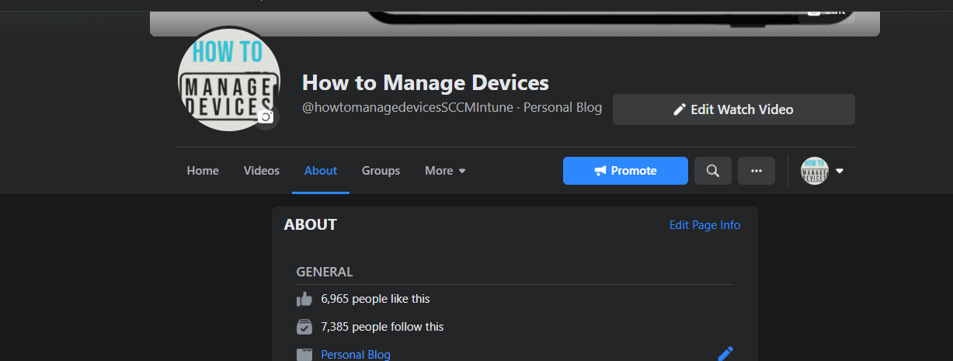Image resolution: width=953 pixels, height=361 pixels.
Task: Click the "6,965 people like this" text
Action: point(375,299)
